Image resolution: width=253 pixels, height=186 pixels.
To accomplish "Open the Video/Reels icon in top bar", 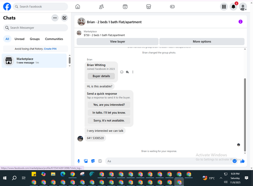I will pyautogui.click(x=125, y=7).
